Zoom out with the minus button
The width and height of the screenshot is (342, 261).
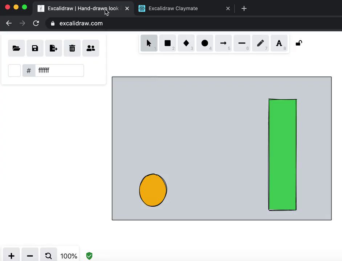coord(30,255)
